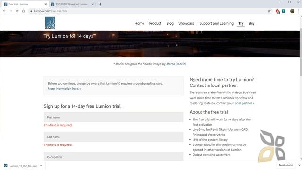Open the Home menu item
302x170 pixels.
139,23
